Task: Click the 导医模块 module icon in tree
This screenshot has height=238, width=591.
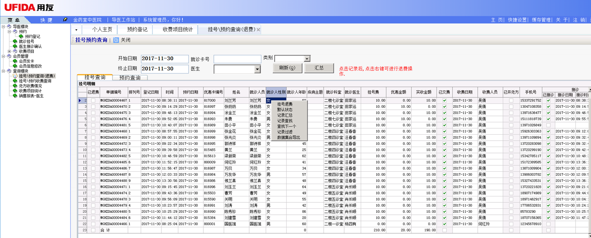Action: tap(9, 26)
